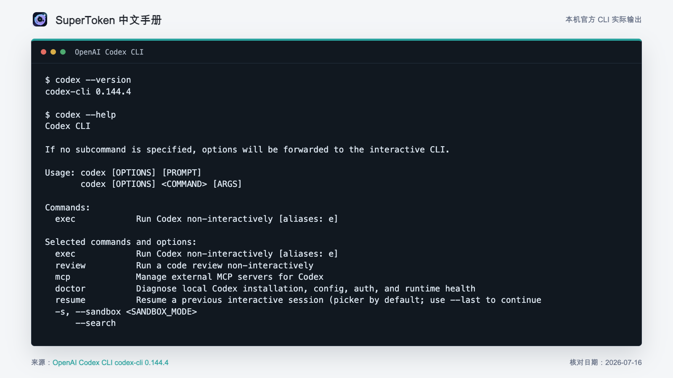Click the '$ codex --version' command line
Image resolution: width=673 pixels, height=378 pixels.
coord(88,80)
